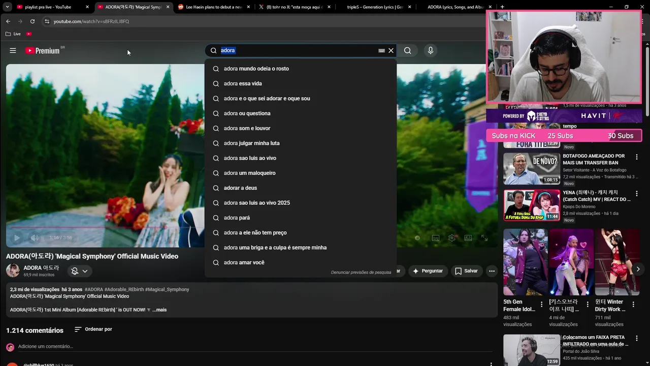Open options for Botafogo Ameaçado video
Screen dimensions: 650x366
click(636, 157)
